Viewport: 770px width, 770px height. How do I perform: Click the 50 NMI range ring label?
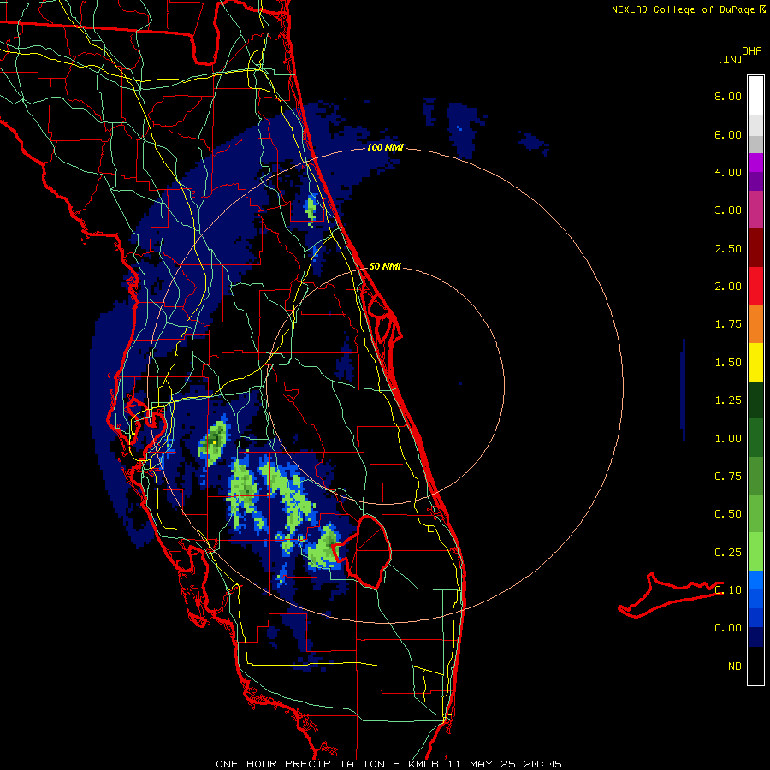[x=385, y=266]
